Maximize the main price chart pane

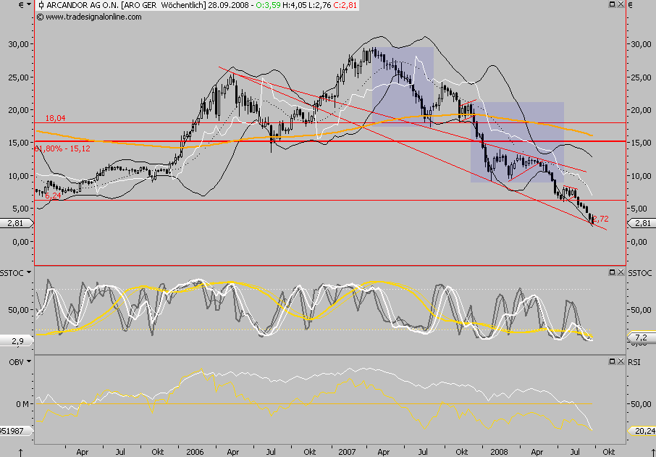point(611,4)
